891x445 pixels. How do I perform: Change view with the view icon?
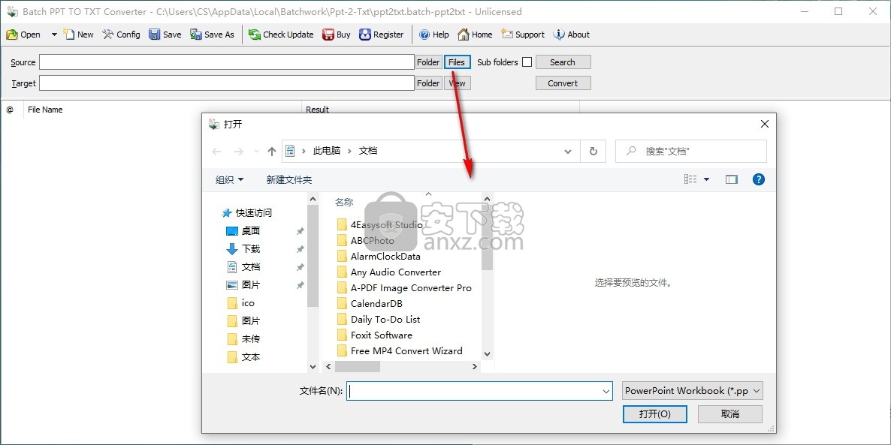click(x=690, y=179)
